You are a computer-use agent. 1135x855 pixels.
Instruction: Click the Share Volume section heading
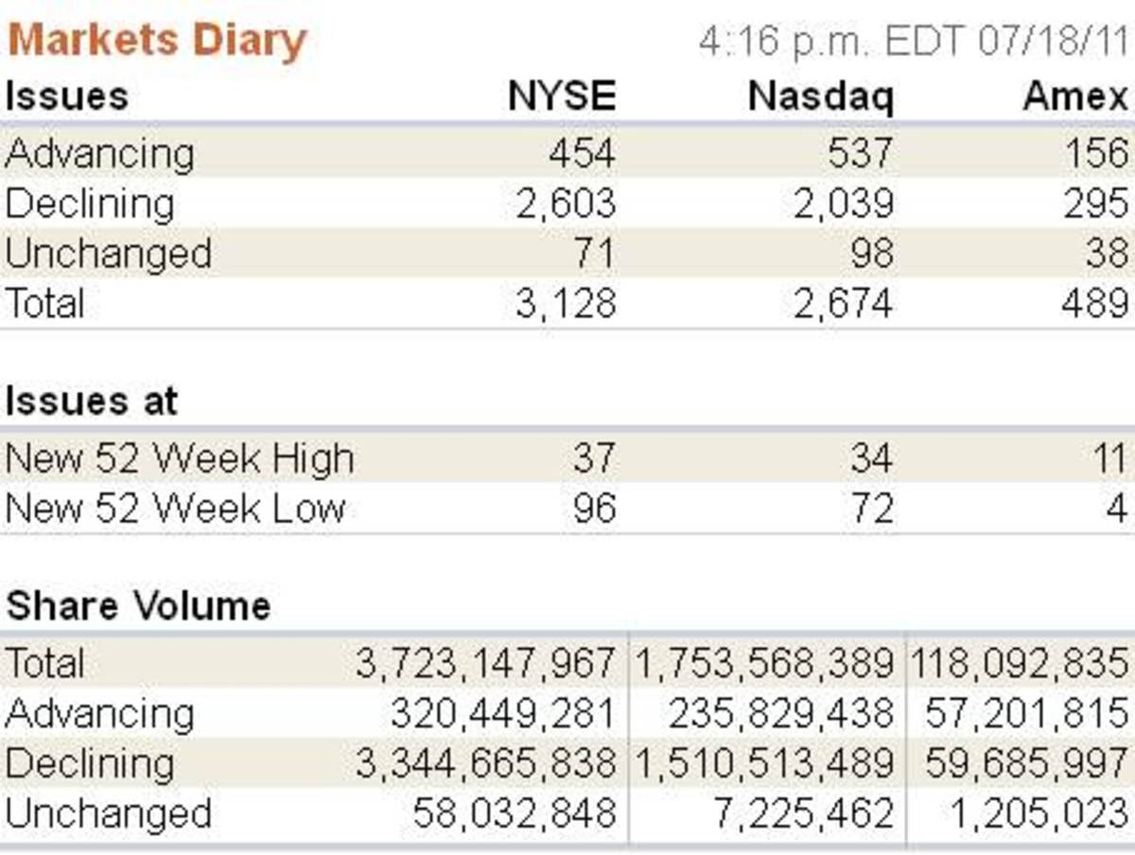click(x=138, y=605)
